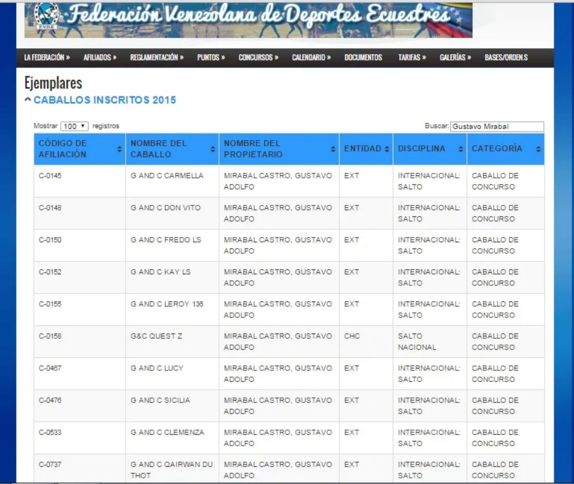Collapse the CABALLOS INSCRITOS 2015 section caret
574x484 pixels.
28,100
